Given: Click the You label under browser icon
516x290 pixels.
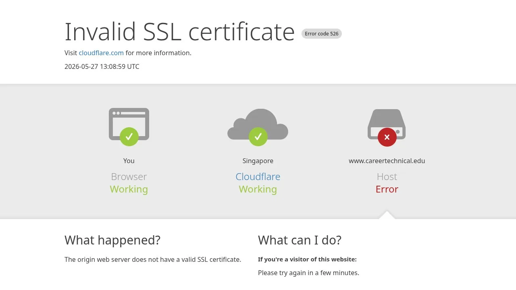Looking at the screenshot, I should [x=129, y=161].
